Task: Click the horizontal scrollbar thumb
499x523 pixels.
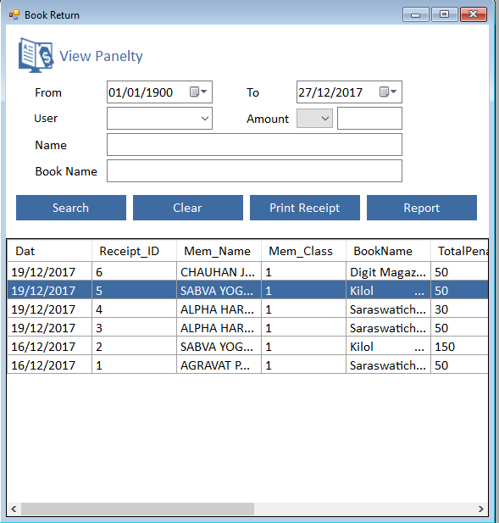Action: coord(137,509)
